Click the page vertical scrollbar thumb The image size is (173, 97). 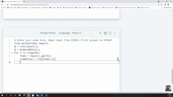tap(172, 77)
